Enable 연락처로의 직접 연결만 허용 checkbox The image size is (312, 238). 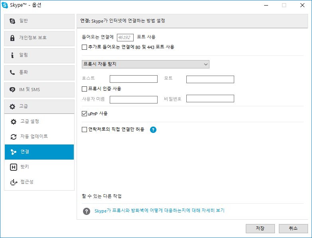point(84,130)
